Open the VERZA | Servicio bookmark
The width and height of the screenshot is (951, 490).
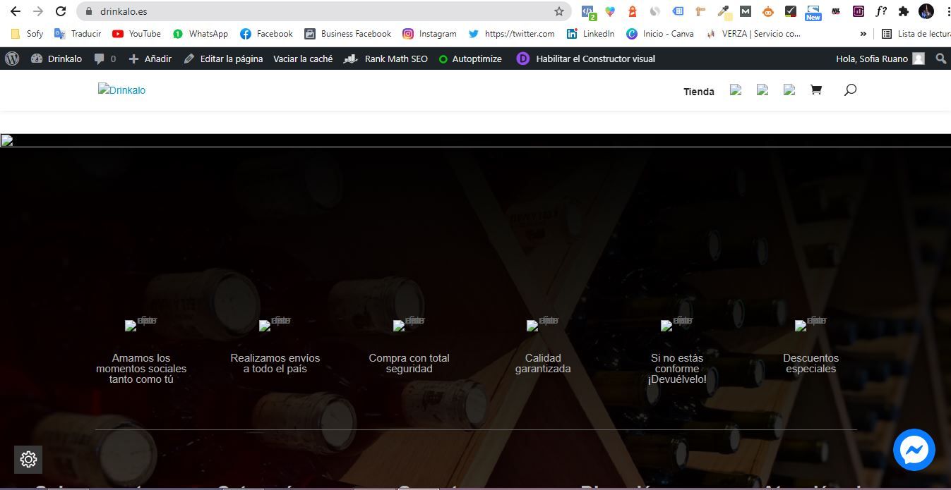(753, 33)
